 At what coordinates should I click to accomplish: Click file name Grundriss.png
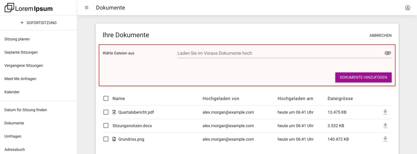pyautogui.click(x=131, y=139)
